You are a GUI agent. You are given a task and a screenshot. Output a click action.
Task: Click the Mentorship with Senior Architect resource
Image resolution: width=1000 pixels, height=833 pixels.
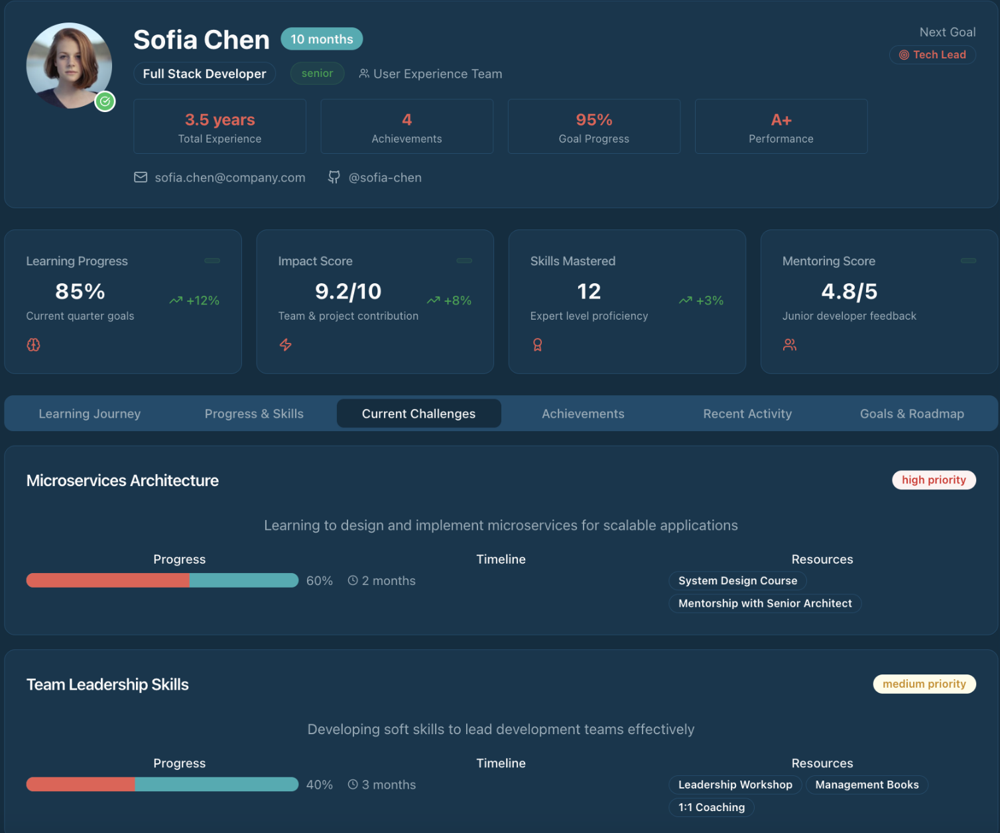coord(765,603)
